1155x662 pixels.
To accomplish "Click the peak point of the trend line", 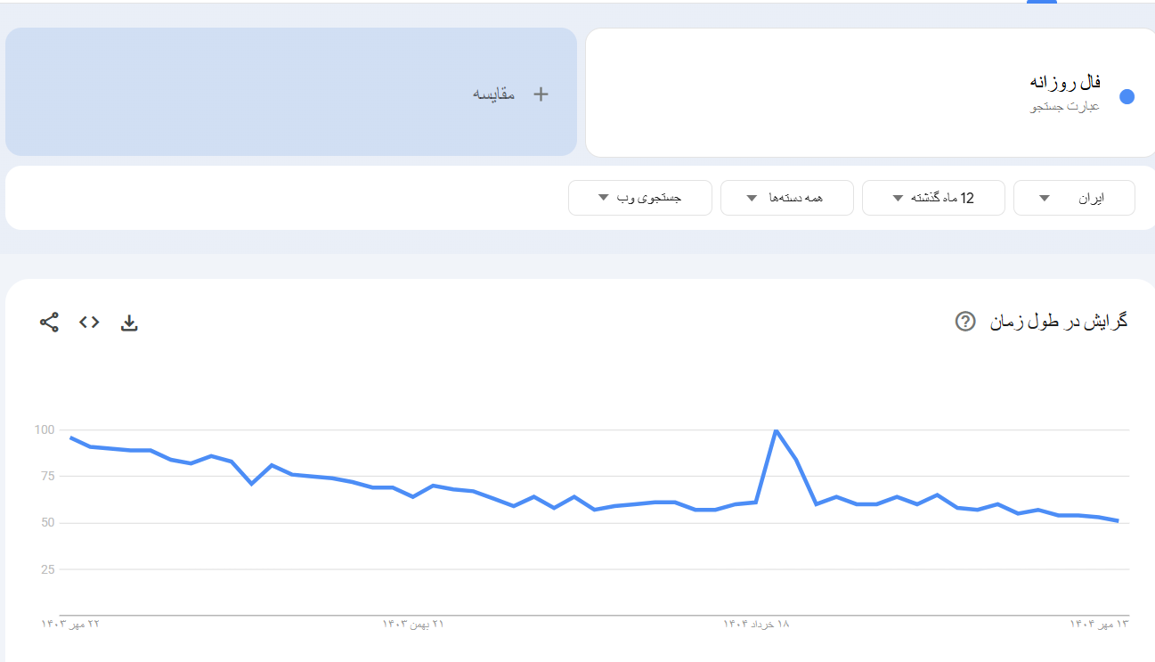I will click(x=777, y=430).
